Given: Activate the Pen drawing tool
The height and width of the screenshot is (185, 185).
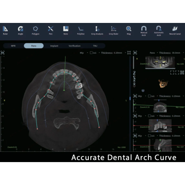Looking at the screenshot, I should pos(51,30).
